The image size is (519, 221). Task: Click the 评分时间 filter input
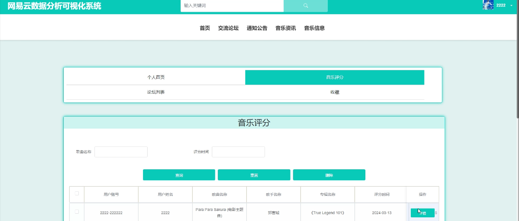pos(238,152)
